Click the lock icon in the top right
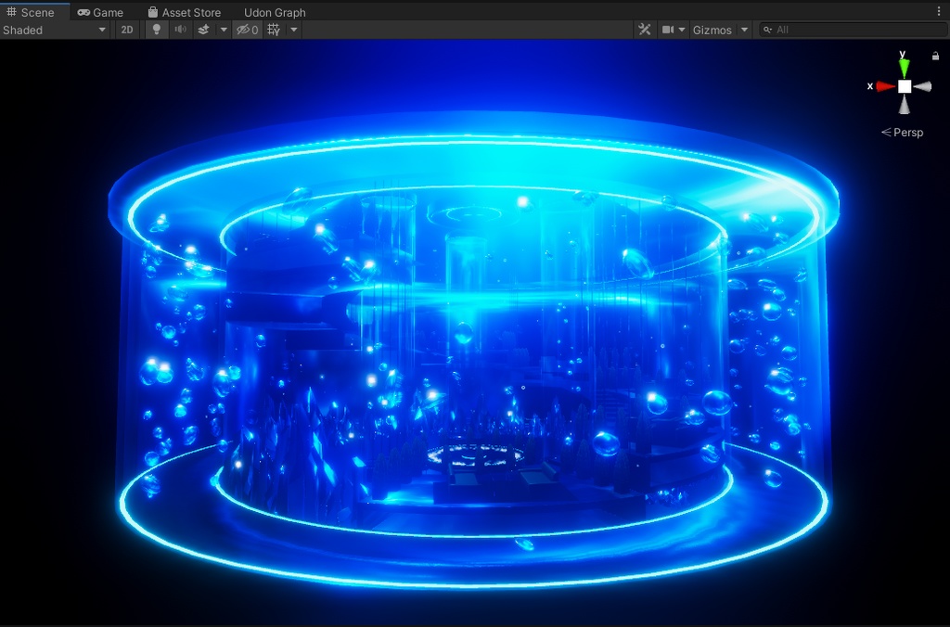Image resolution: width=950 pixels, height=627 pixels. click(x=936, y=56)
